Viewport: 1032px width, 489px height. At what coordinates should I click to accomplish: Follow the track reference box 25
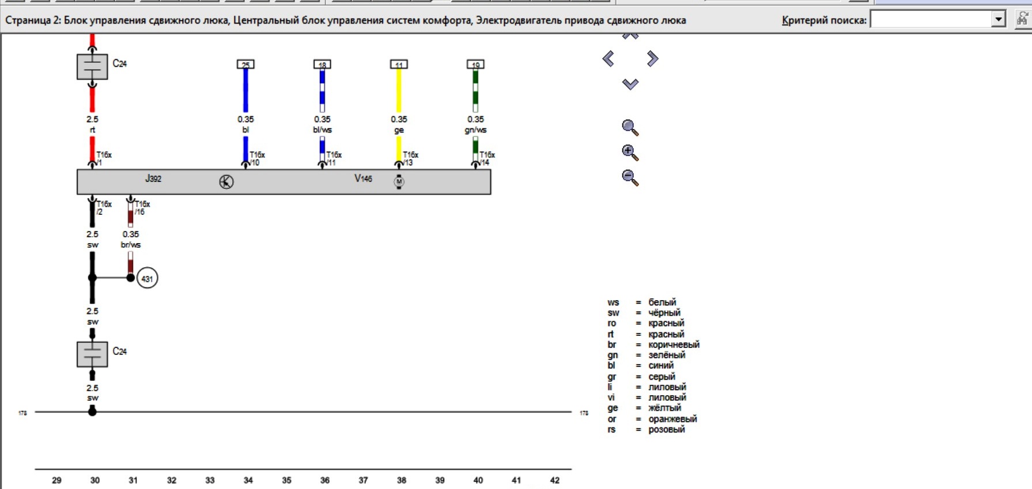245,65
